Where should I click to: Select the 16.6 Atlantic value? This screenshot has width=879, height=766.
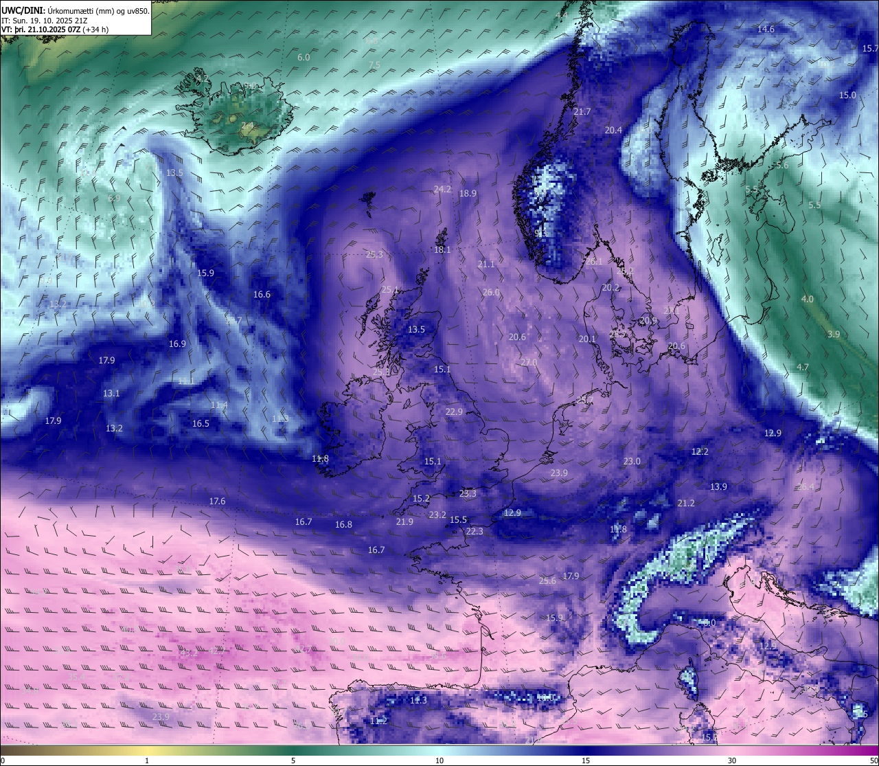pyautogui.click(x=262, y=294)
